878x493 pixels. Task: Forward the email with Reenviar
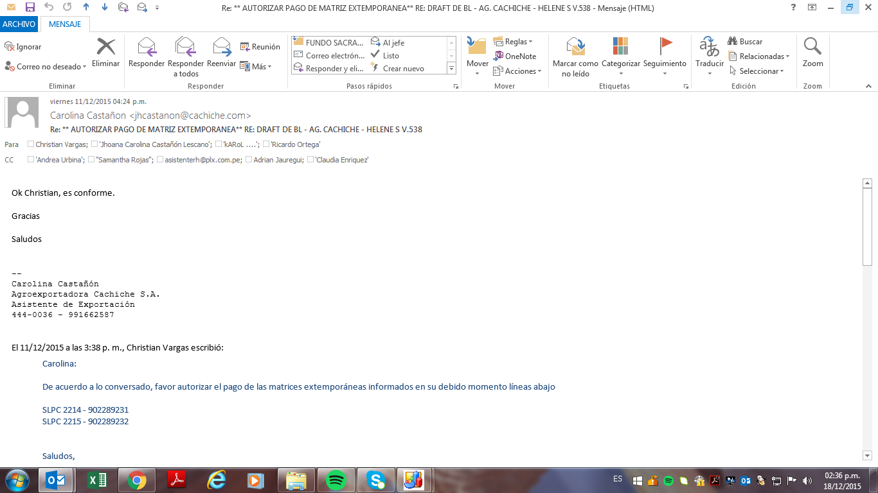pyautogui.click(x=221, y=48)
